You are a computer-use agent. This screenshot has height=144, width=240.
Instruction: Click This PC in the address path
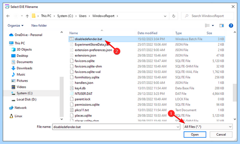46,16
